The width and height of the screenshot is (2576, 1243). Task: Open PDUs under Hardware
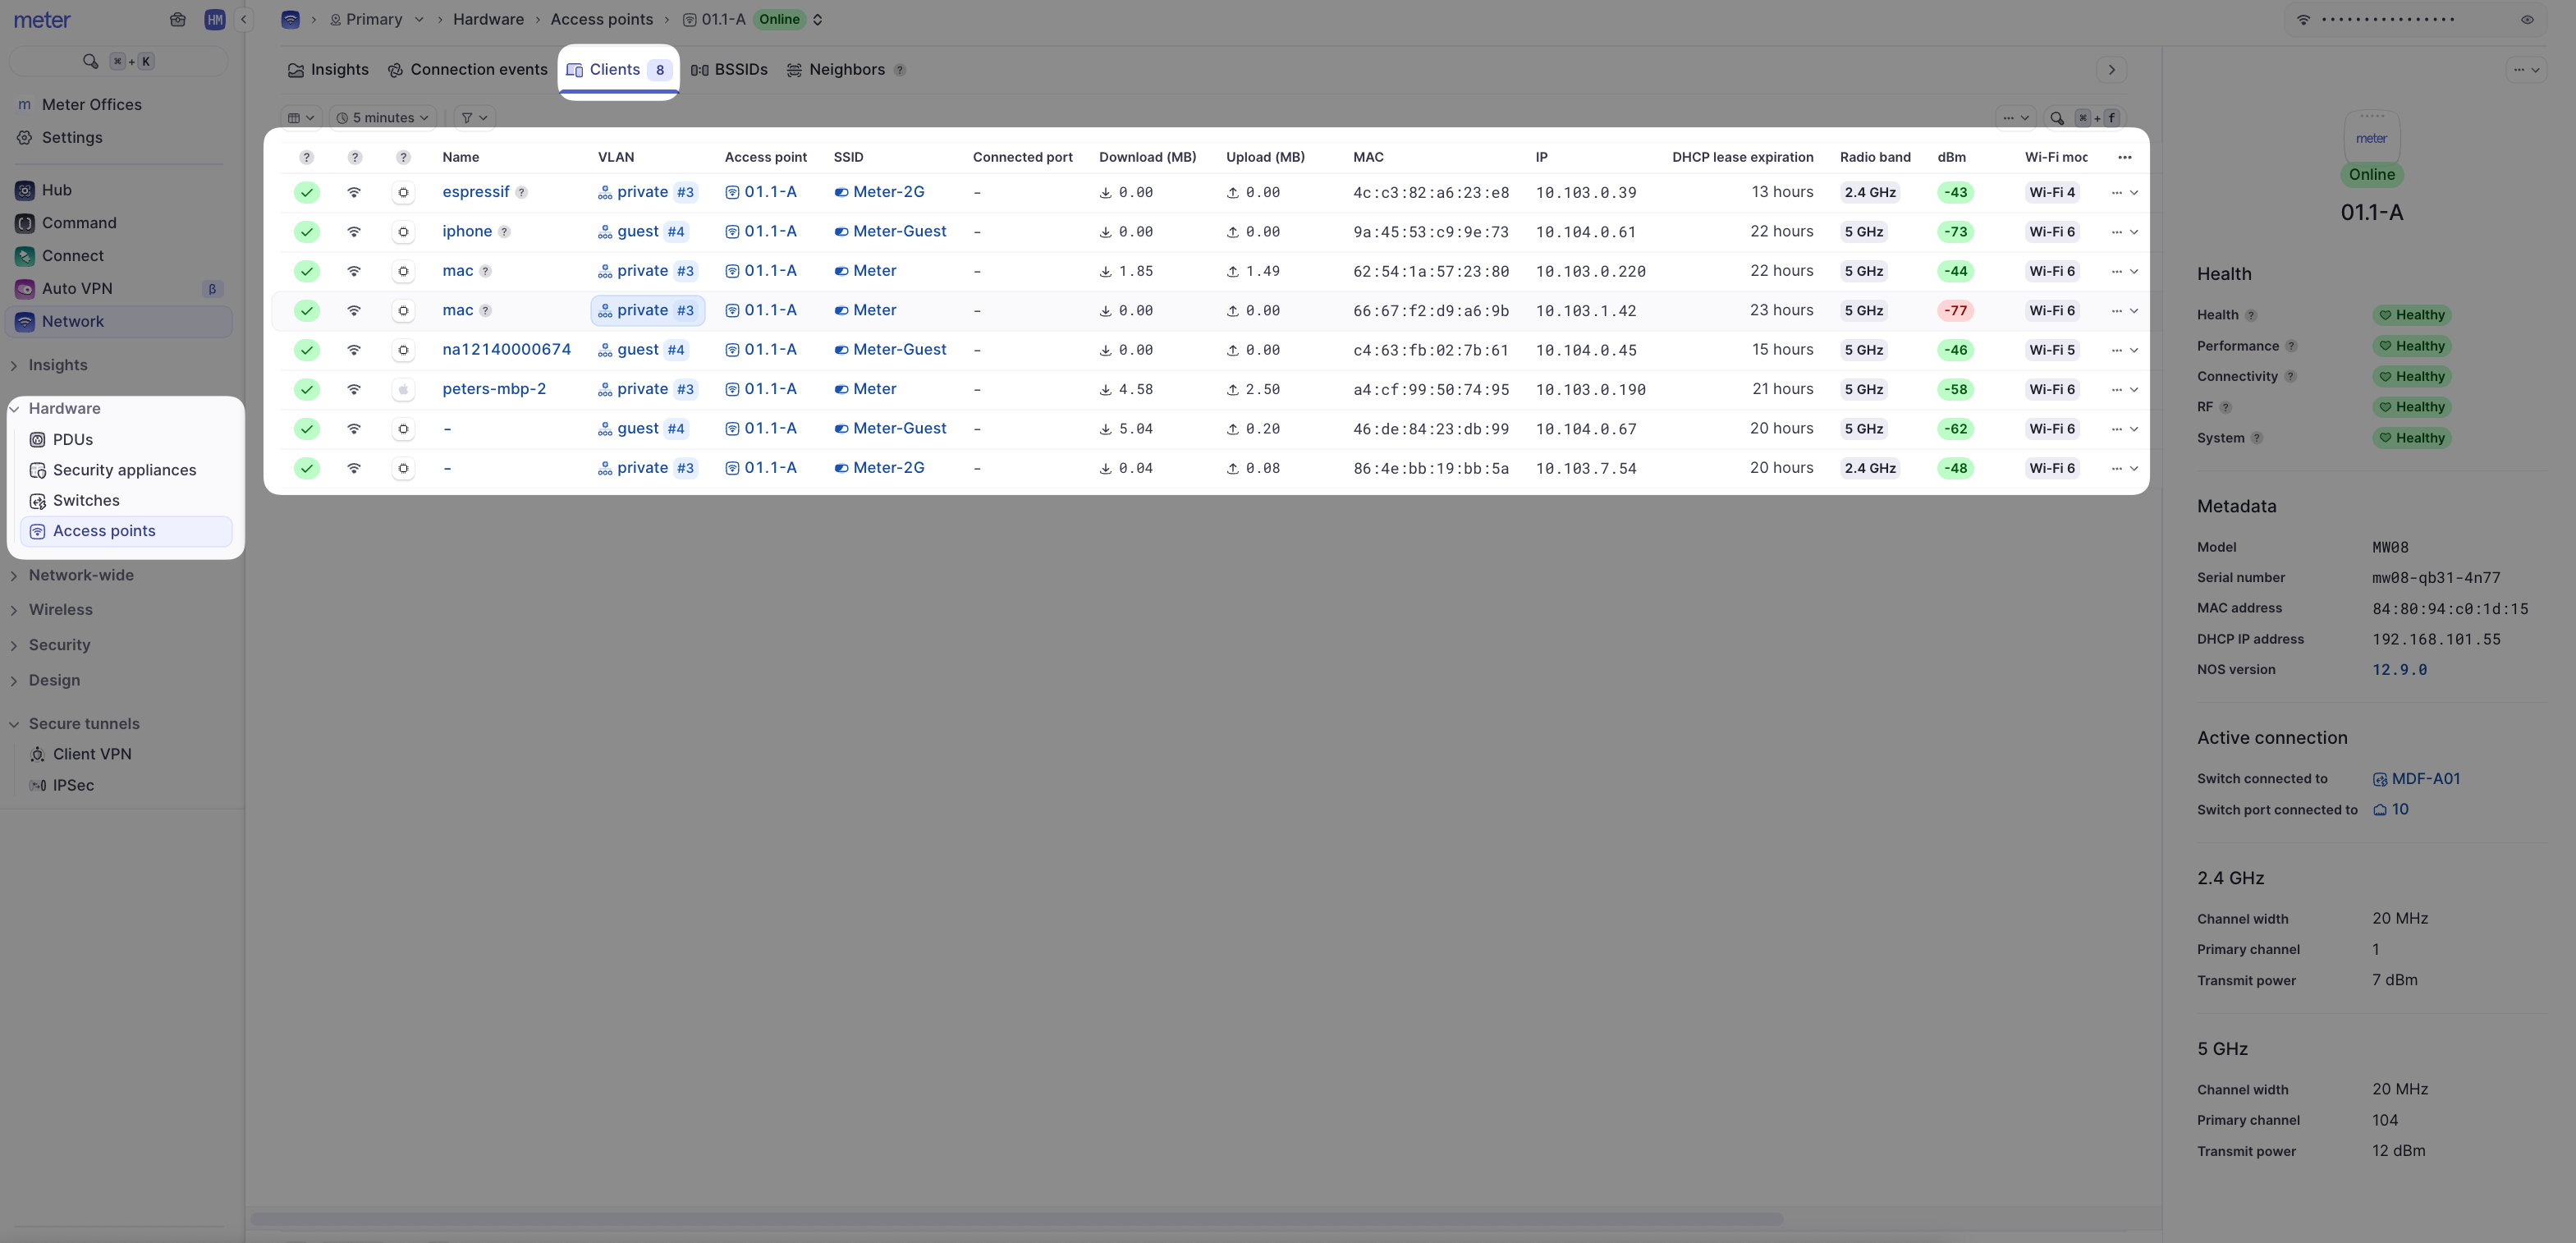click(x=72, y=440)
